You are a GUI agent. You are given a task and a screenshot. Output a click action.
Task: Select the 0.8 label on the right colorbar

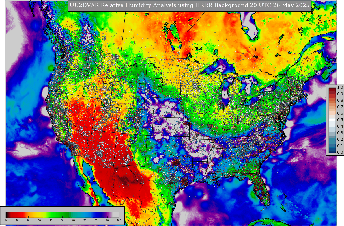point(340,100)
